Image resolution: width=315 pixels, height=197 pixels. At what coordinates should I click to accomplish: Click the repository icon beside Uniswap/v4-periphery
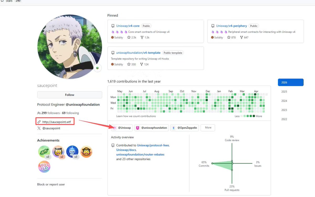point(213,26)
